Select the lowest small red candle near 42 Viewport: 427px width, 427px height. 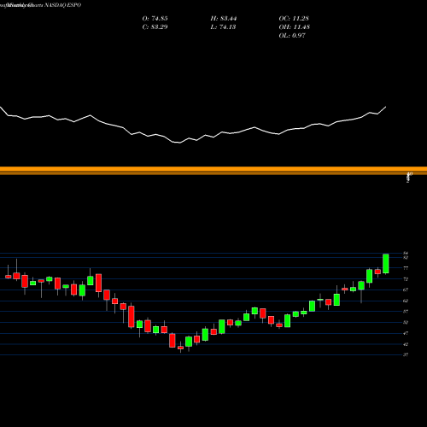pos(180,348)
